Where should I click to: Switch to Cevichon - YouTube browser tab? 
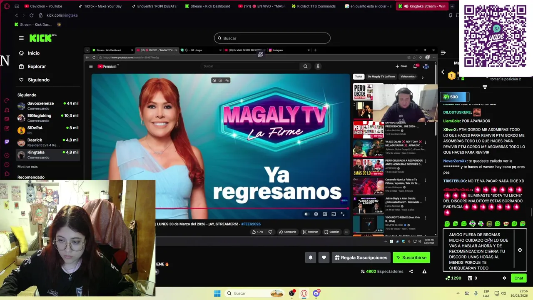click(44, 6)
